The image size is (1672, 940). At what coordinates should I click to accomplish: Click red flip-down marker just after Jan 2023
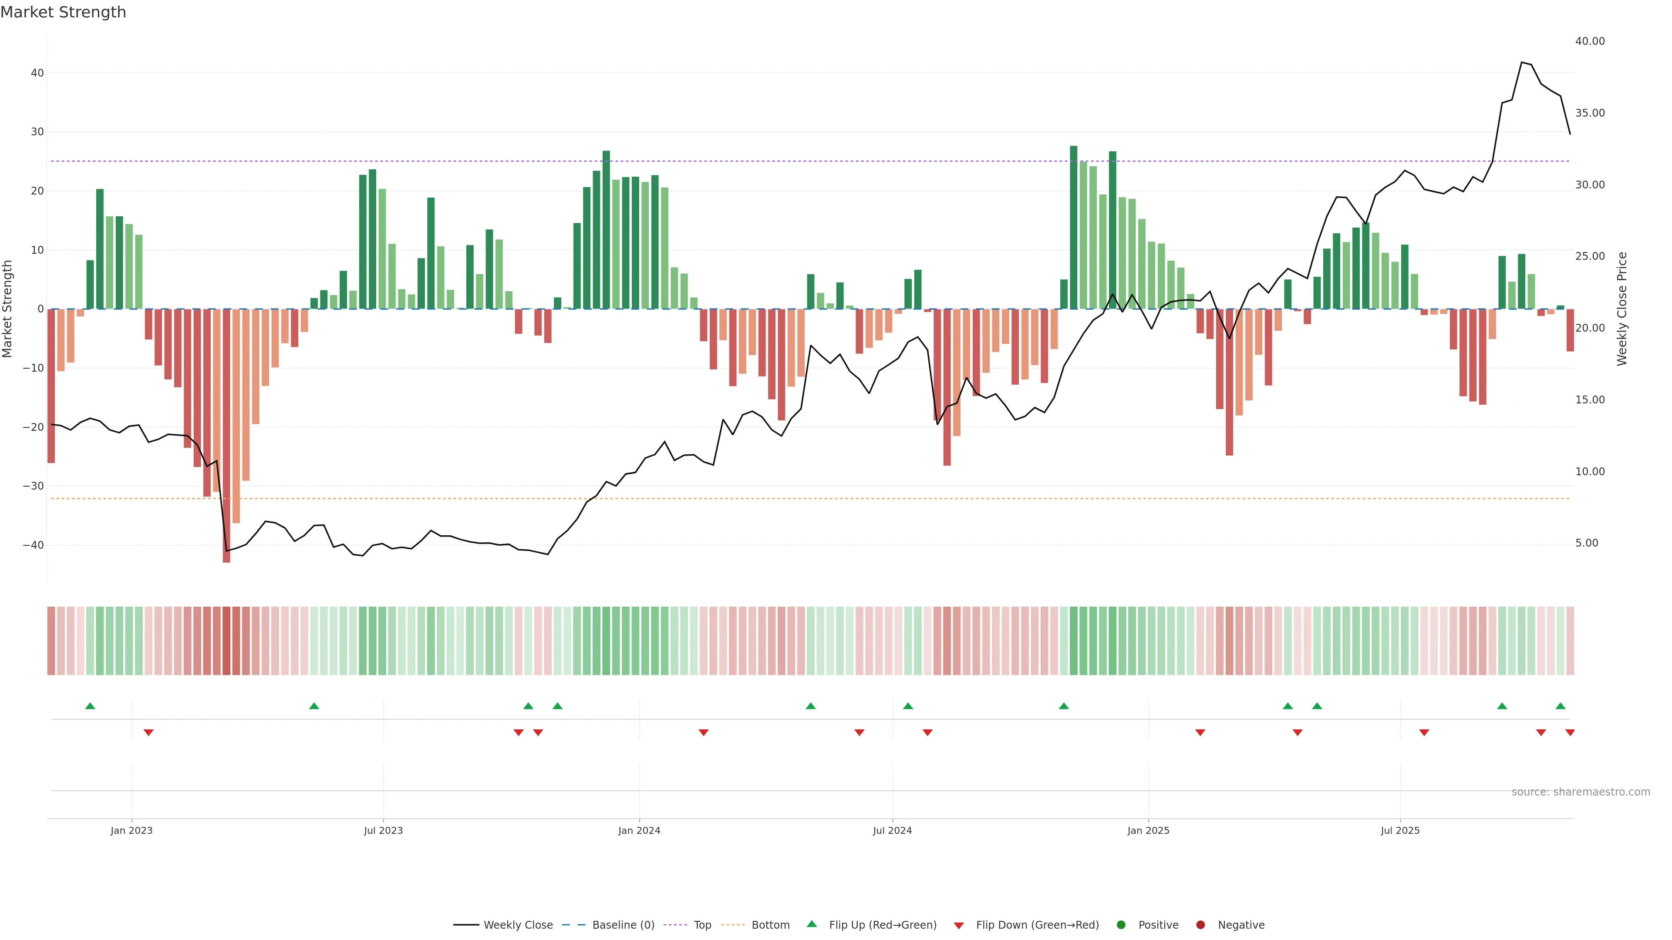coord(148,732)
